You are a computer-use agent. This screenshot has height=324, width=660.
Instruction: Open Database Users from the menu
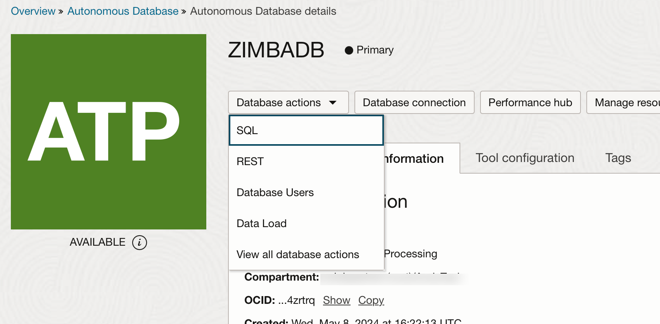click(x=306, y=193)
